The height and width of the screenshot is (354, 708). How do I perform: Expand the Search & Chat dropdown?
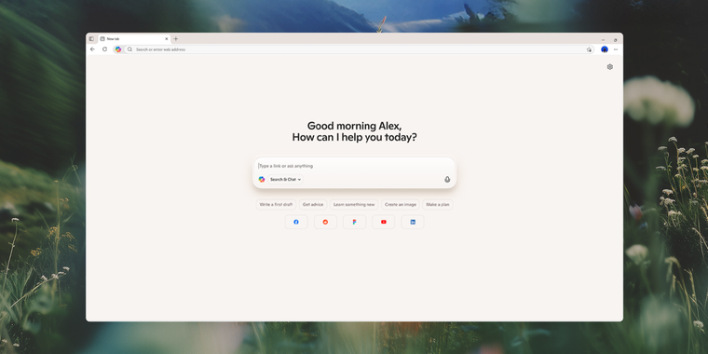tap(285, 179)
